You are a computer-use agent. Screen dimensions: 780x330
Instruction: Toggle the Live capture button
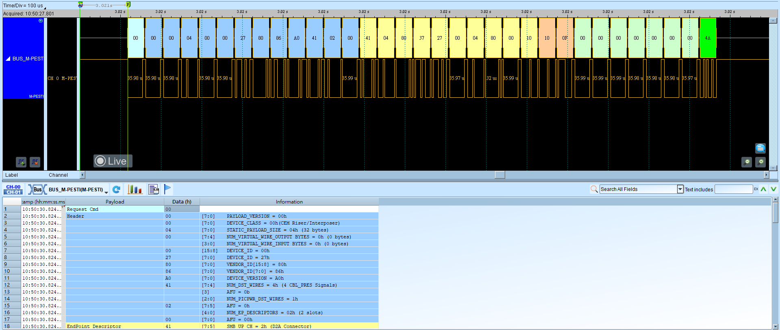pyautogui.click(x=113, y=161)
